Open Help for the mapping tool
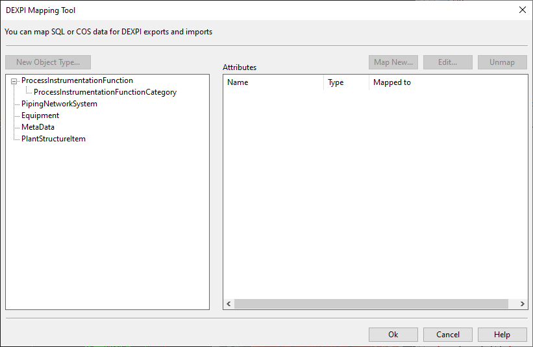Screen dimensions: 533x347 click(x=502, y=335)
